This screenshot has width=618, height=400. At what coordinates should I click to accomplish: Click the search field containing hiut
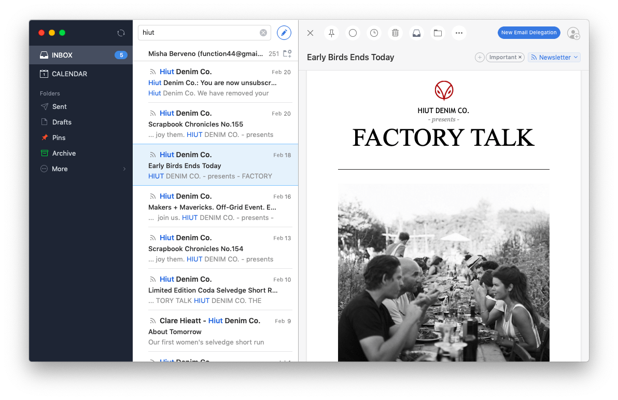point(200,33)
